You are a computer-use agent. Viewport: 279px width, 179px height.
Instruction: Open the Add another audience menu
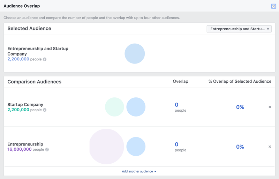click(139, 171)
